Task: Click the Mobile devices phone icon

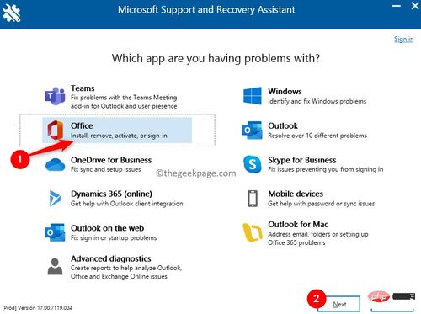Action: (253, 199)
